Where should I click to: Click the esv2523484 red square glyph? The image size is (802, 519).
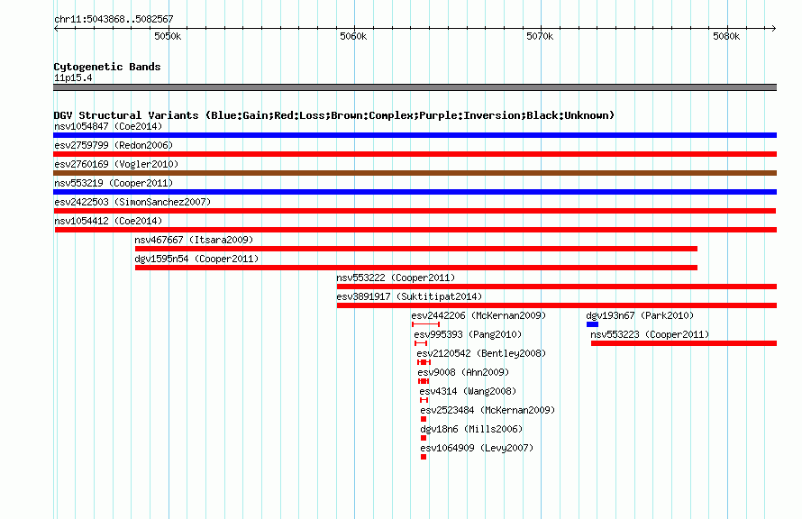[424, 419]
